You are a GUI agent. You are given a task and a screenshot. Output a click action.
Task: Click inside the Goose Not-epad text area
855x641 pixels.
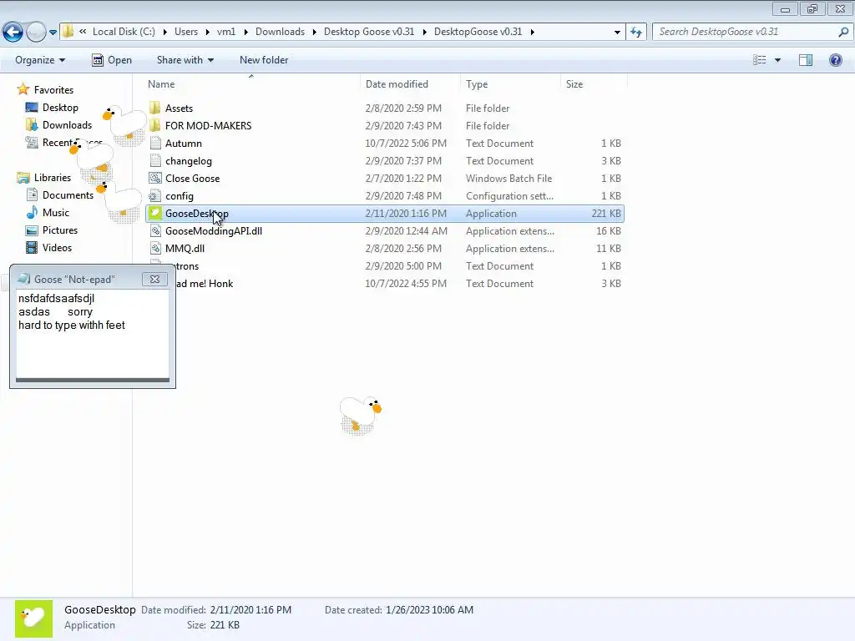coord(92,335)
